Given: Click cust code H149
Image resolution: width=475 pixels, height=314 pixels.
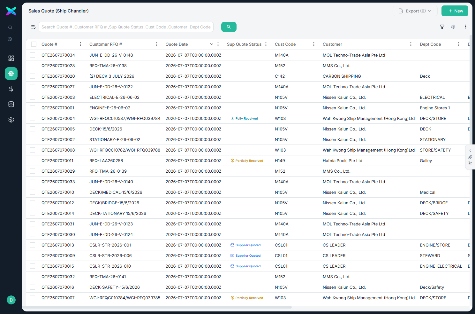Looking at the screenshot, I should point(280,161).
